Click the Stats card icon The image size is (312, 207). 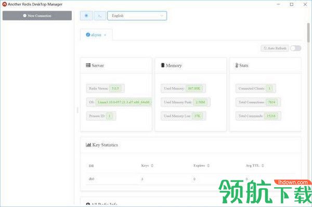pos(237,66)
